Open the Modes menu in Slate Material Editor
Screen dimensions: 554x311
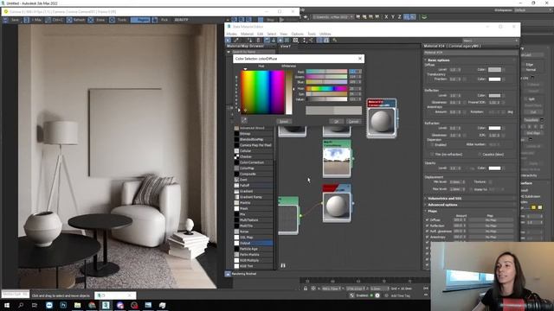coord(231,34)
